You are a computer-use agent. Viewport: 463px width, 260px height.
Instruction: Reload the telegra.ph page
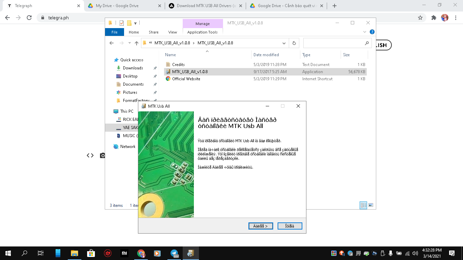[29, 18]
